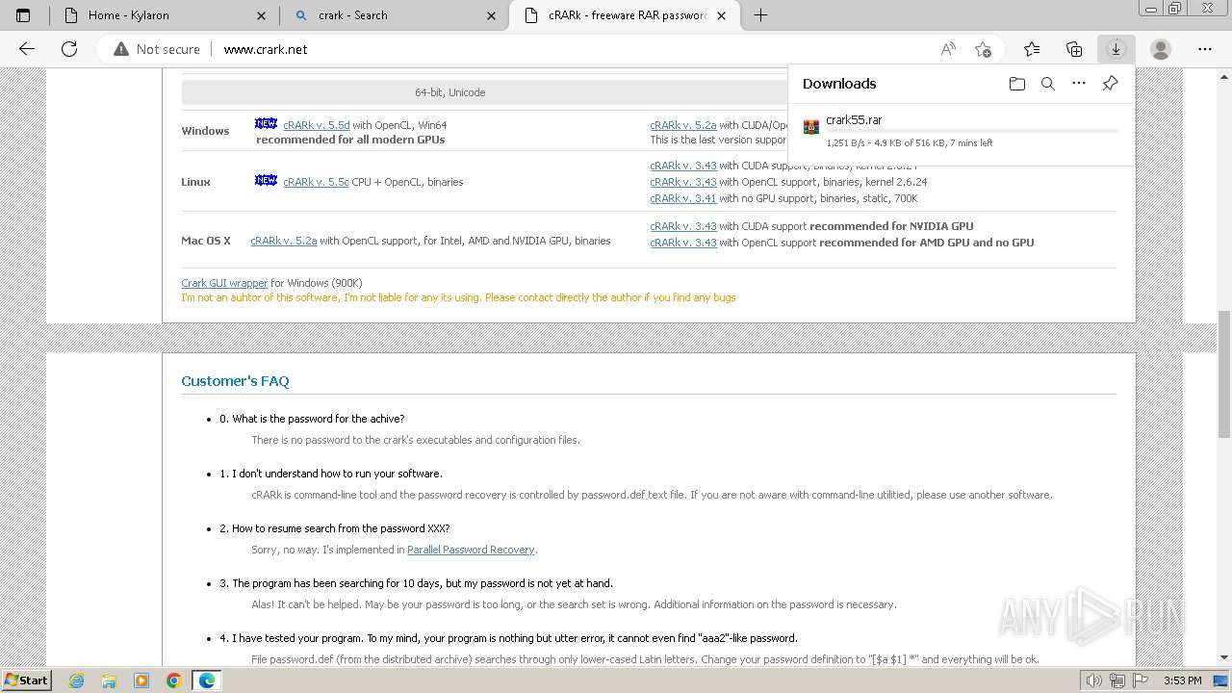Switch to the Home - Kylaron tab
Screen dimensions: 1232x693
[x=162, y=15]
